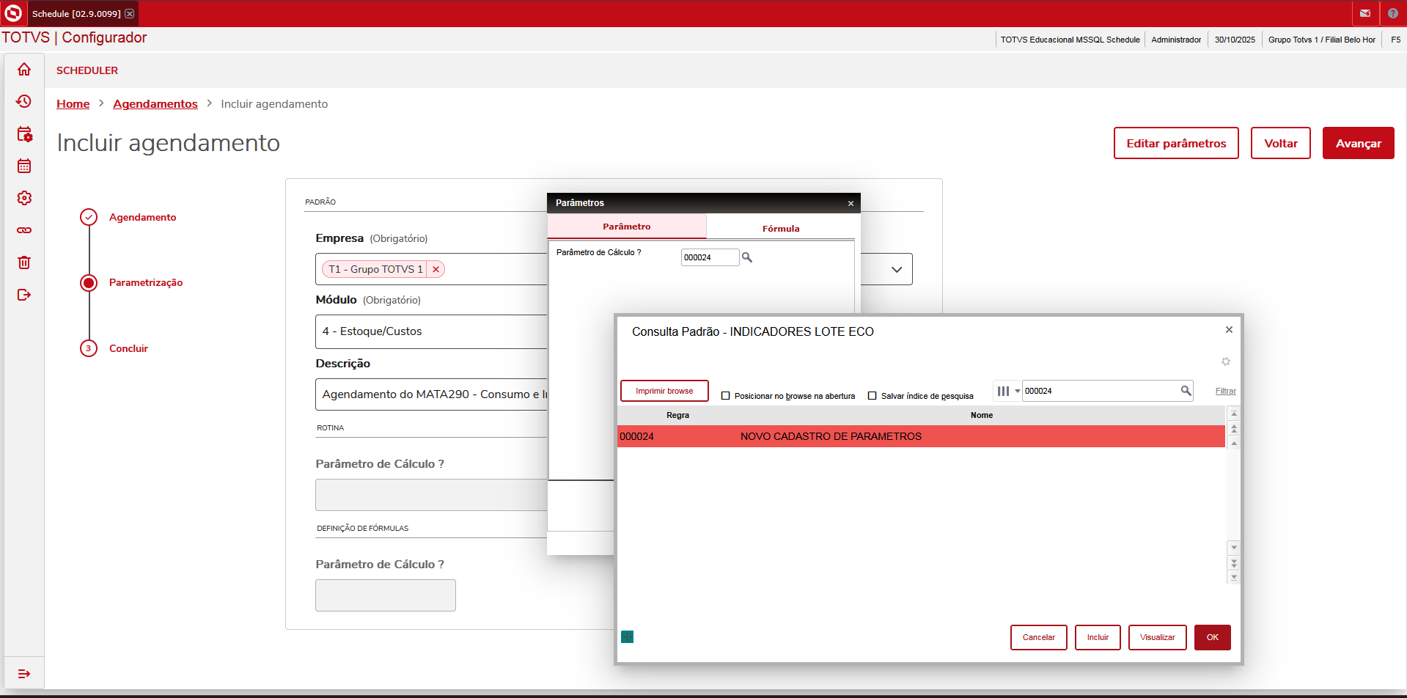Click the Voltar button
The image size is (1407, 698).
point(1281,143)
